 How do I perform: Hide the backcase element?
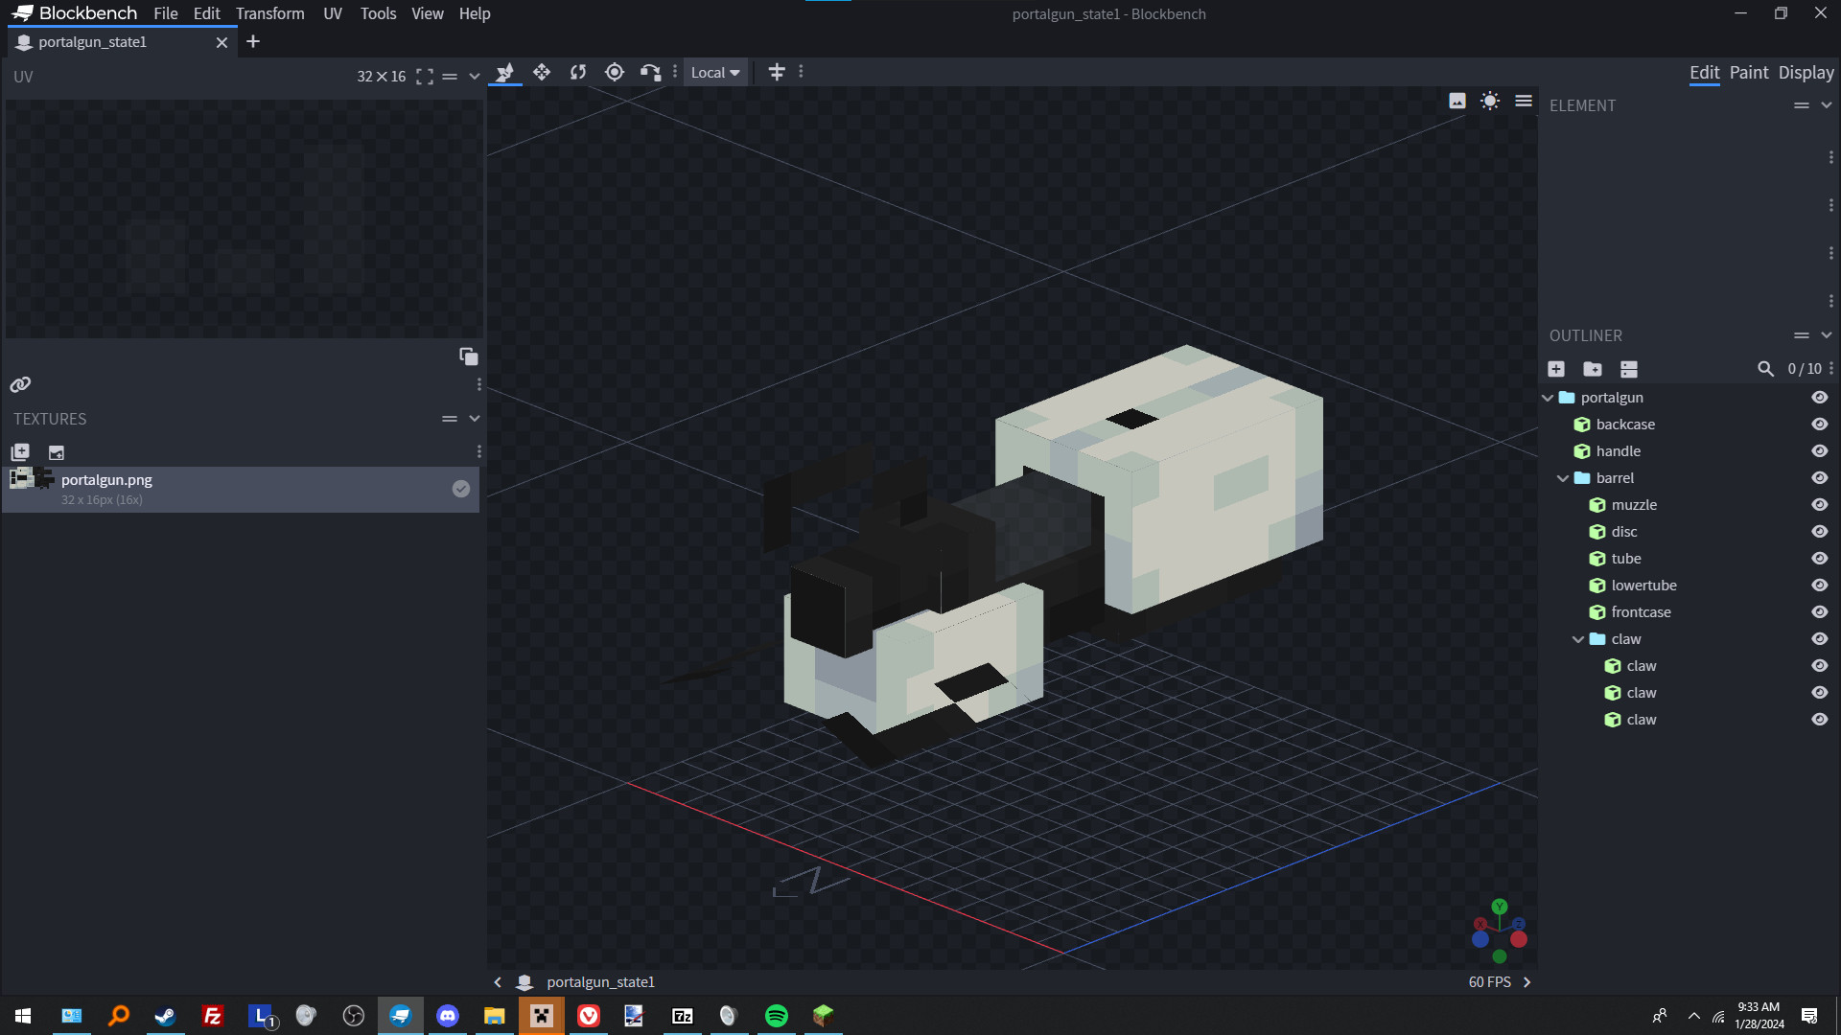(1820, 424)
